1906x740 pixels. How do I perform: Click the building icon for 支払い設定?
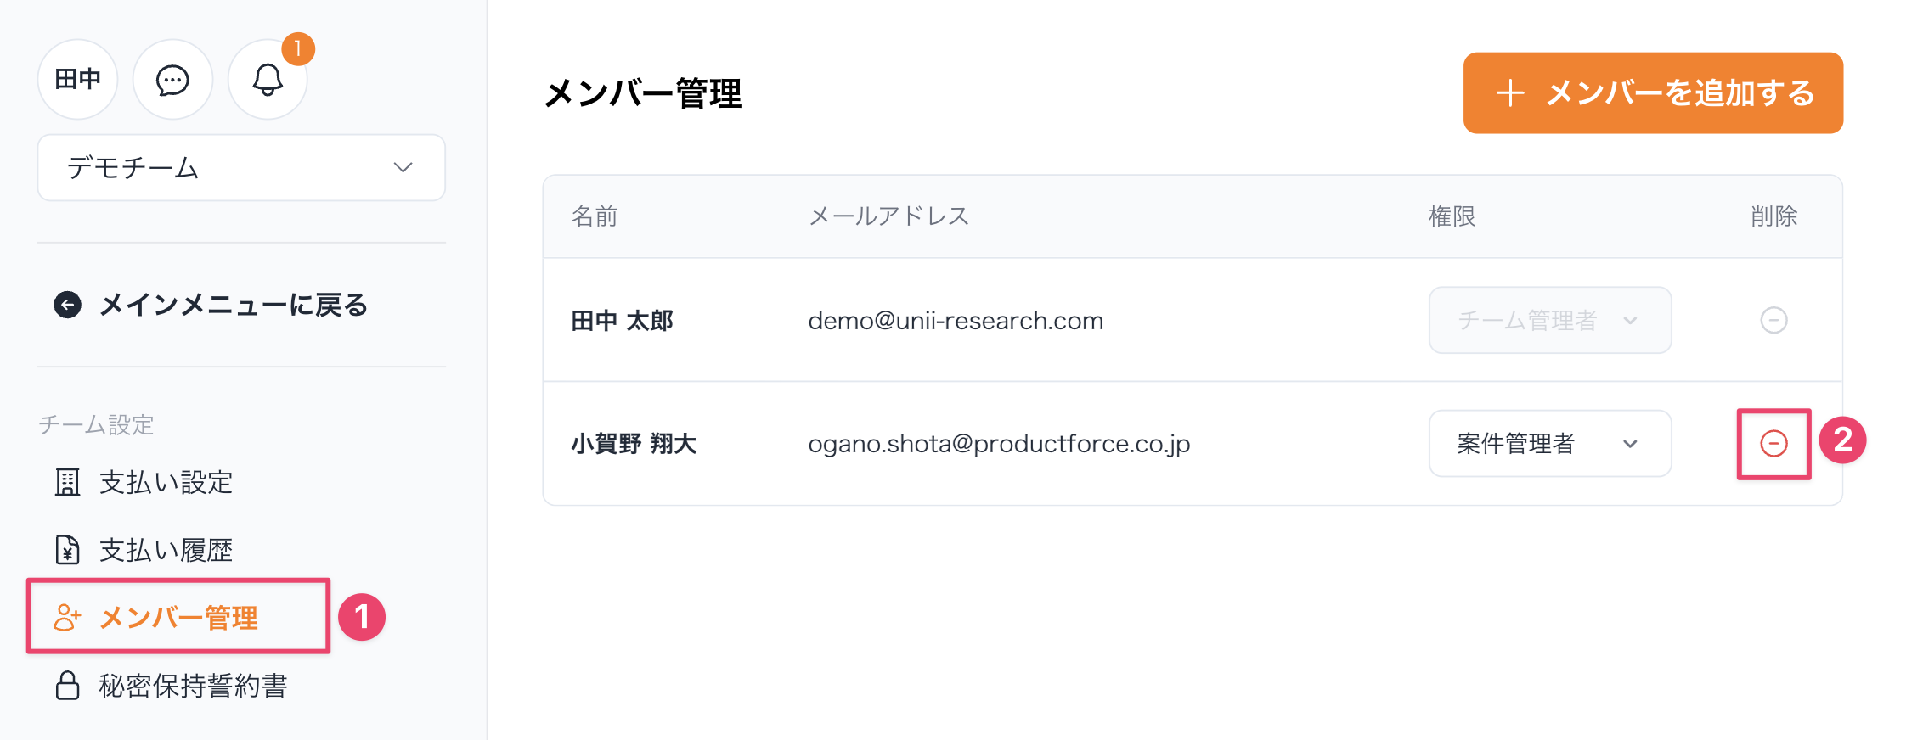pyautogui.click(x=68, y=482)
